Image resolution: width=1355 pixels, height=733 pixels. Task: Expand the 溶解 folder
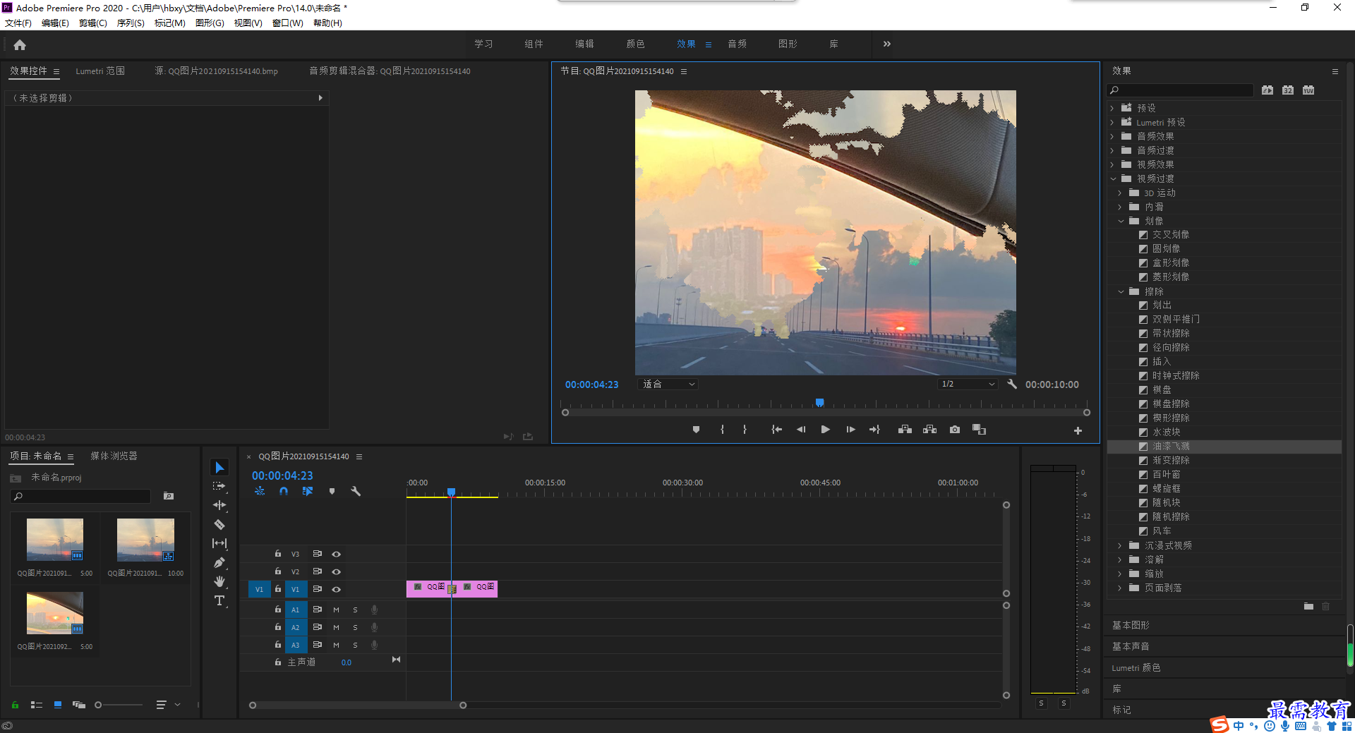pos(1120,559)
